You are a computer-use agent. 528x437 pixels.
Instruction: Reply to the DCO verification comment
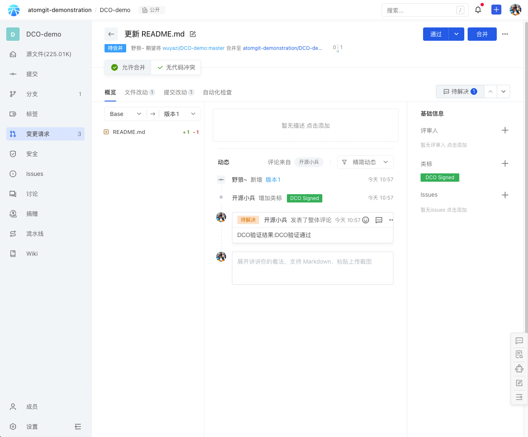click(x=379, y=220)
